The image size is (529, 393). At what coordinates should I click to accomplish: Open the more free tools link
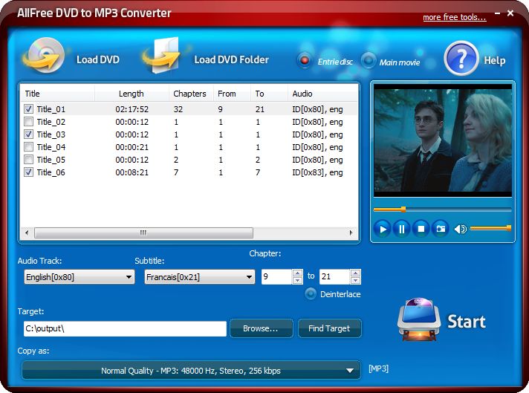coord(455,17)
